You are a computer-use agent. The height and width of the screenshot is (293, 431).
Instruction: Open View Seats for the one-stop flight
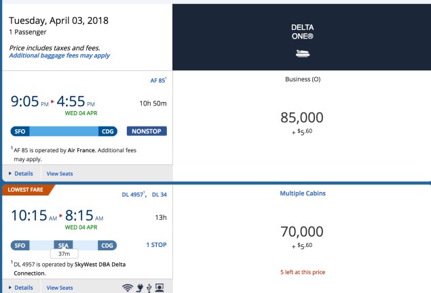click(60, 288)
